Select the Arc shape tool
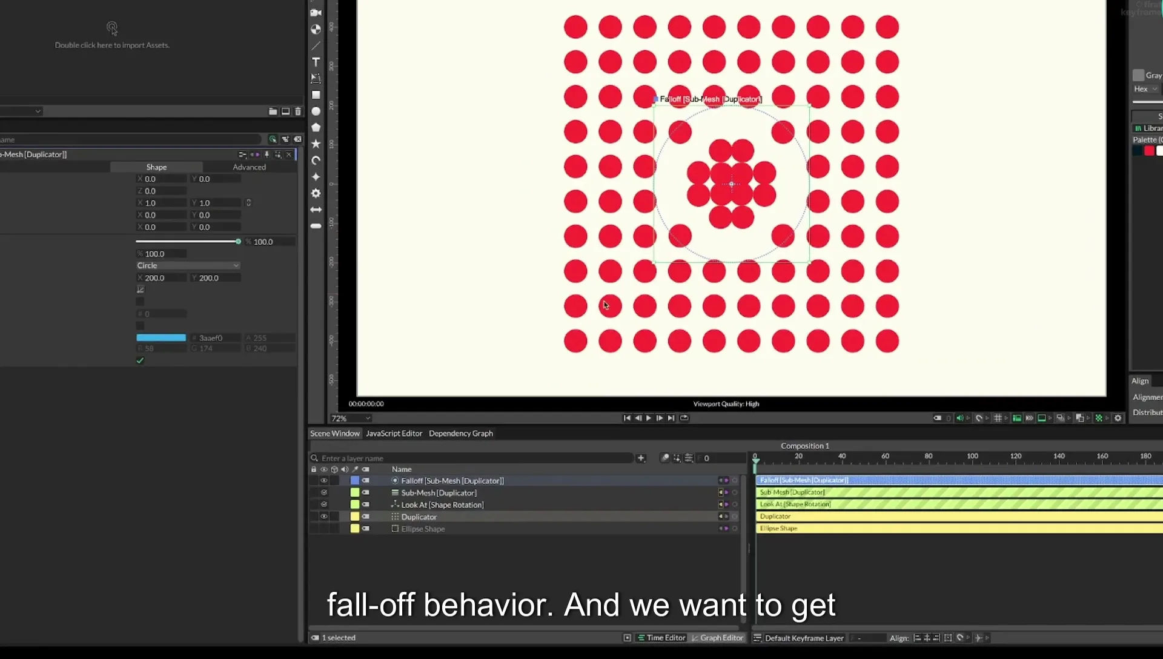The width and height of the screenshot is (1163, 659). coord(316,161)
